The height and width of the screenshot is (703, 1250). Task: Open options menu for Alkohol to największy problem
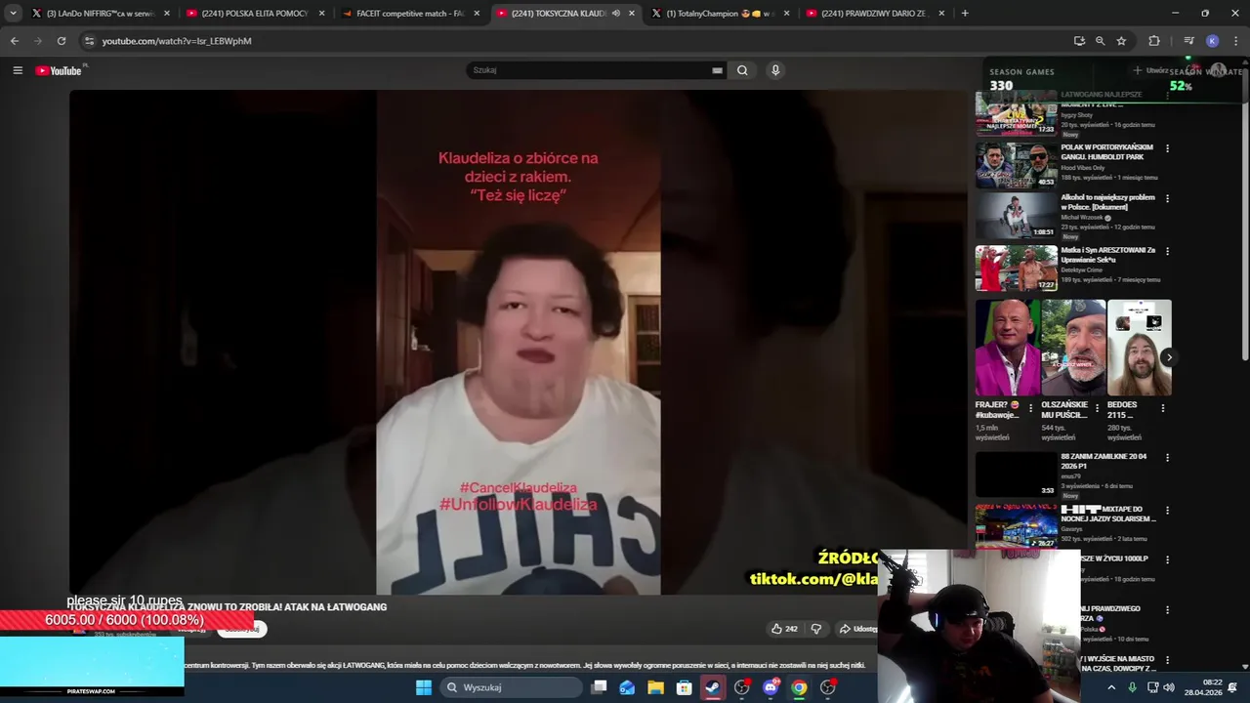(x=1167, y=198)
